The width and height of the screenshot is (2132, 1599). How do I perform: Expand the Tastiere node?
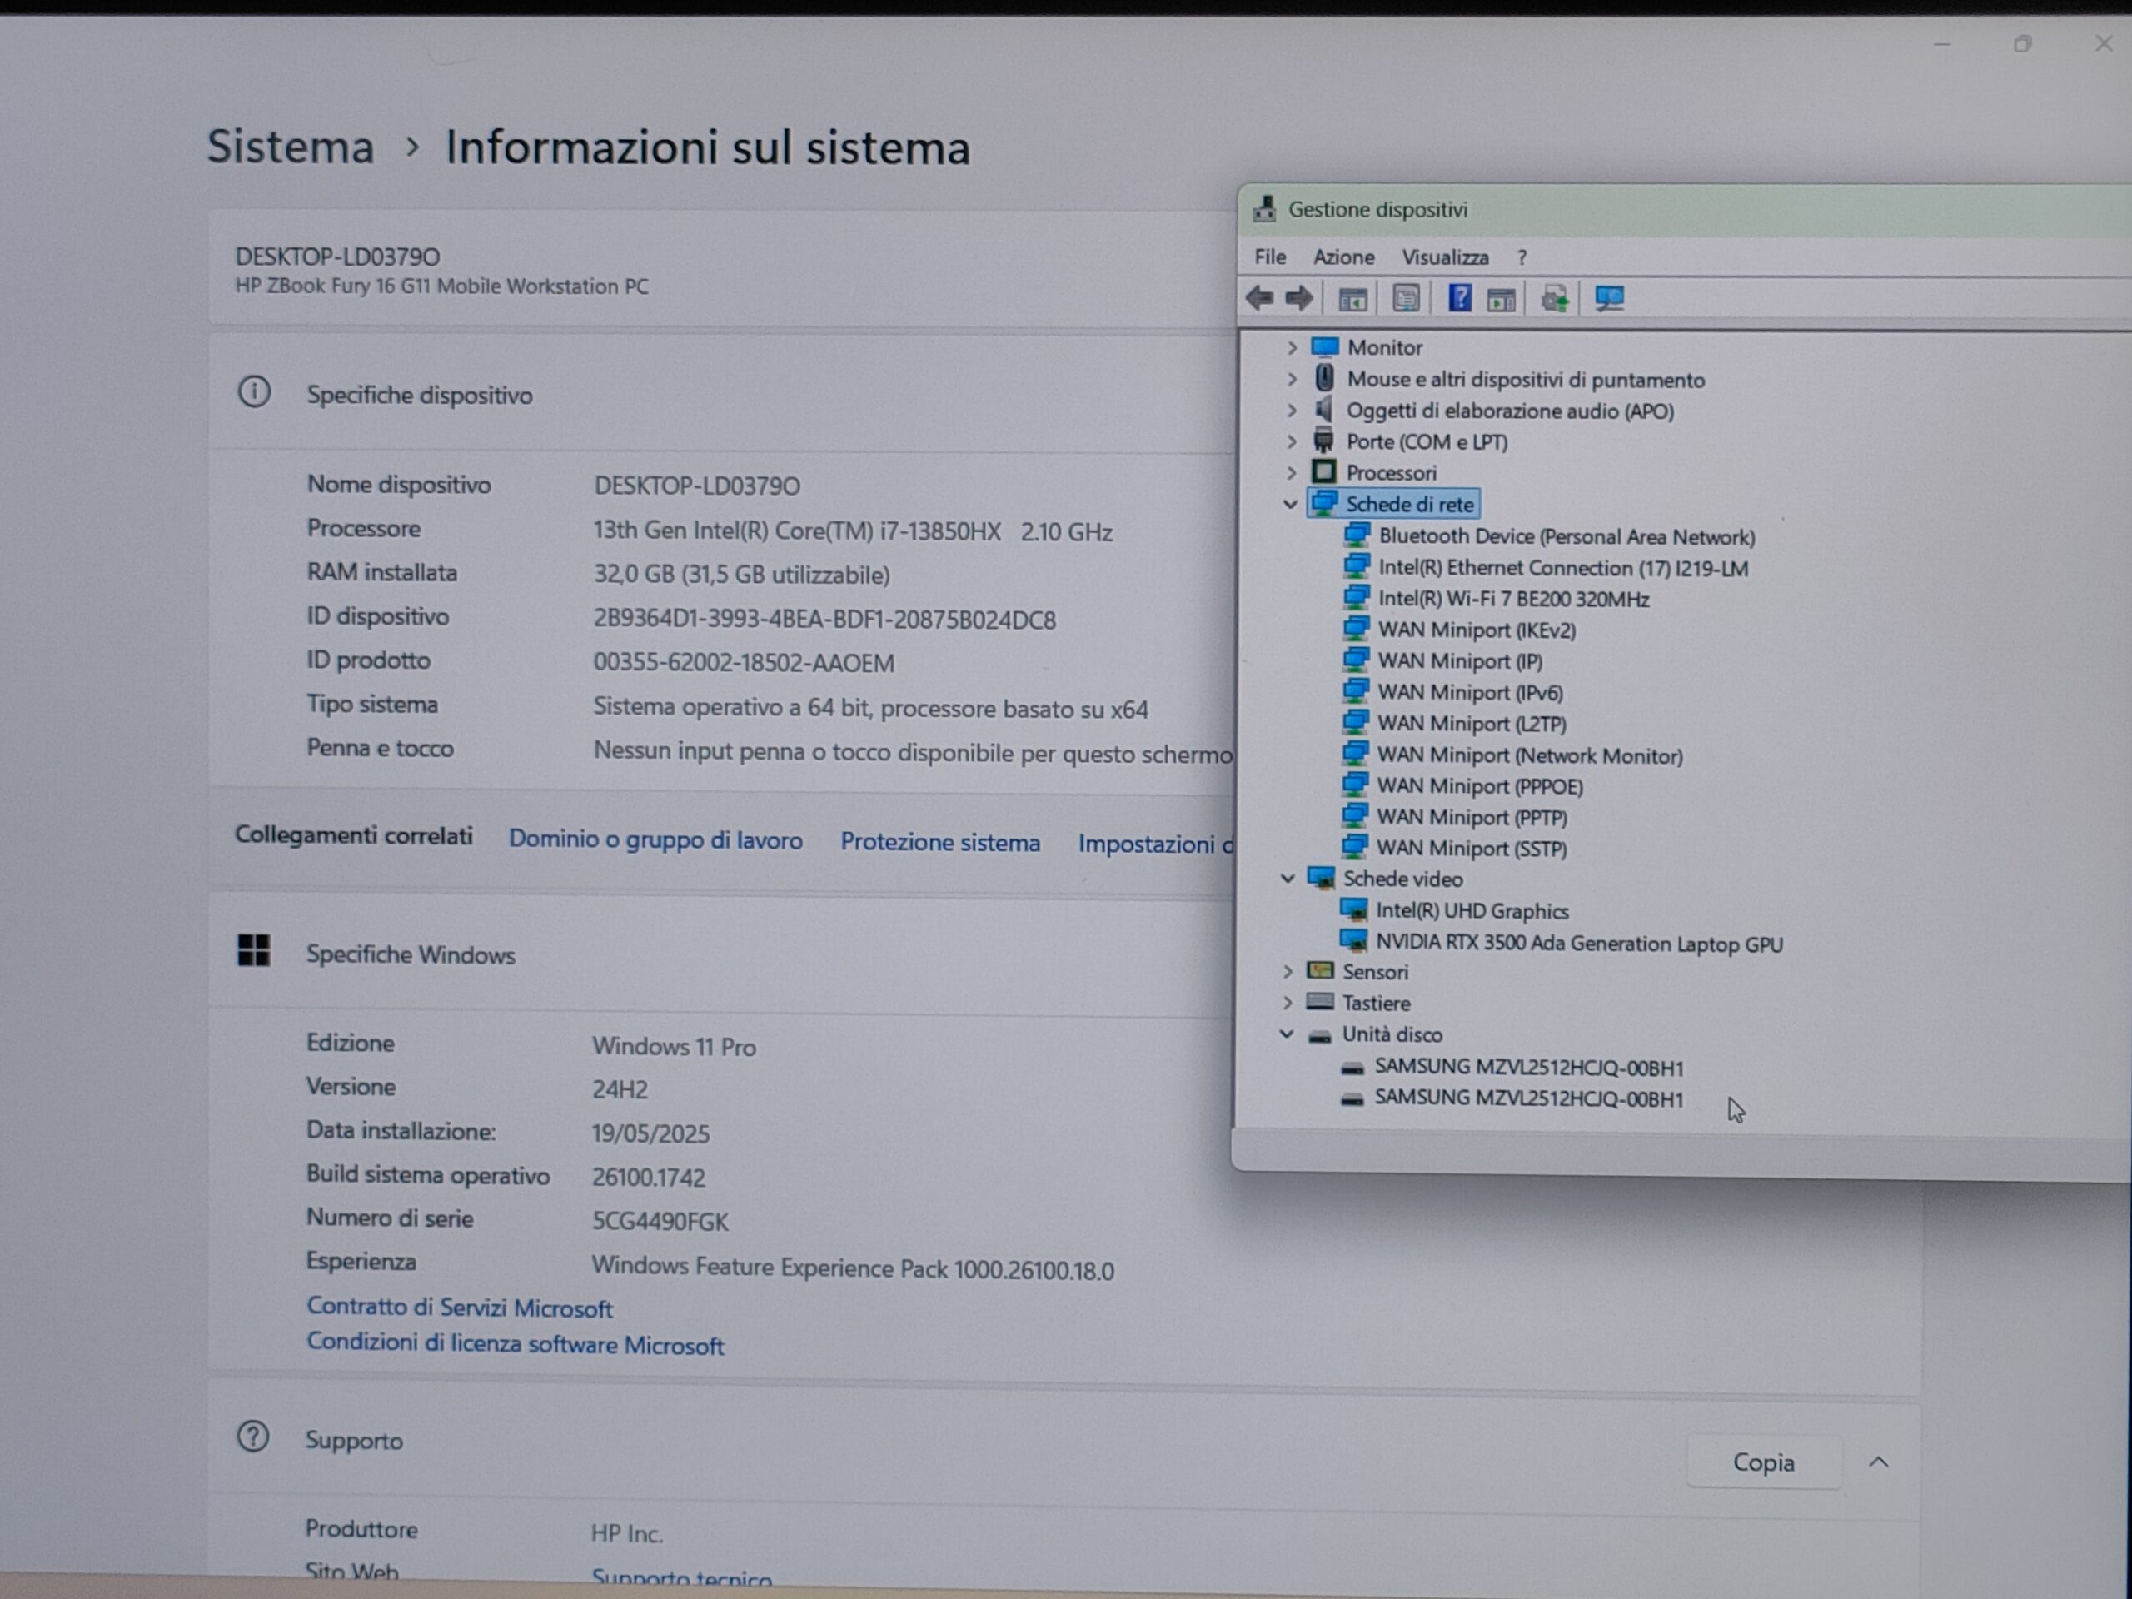(x=1287, y=1003)
